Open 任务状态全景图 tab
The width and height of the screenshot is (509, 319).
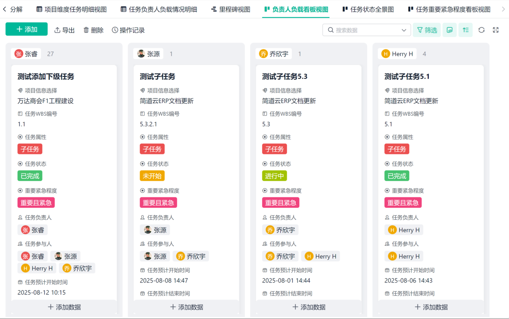(368, 9)
